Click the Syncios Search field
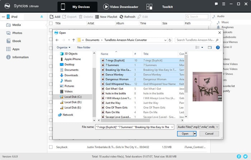Screen dimensions: 251x160 197,16
